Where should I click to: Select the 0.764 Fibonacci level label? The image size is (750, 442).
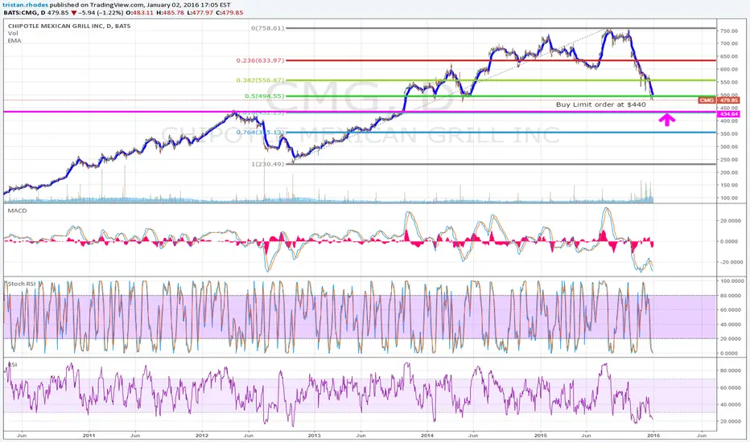(x=260, y=133)
